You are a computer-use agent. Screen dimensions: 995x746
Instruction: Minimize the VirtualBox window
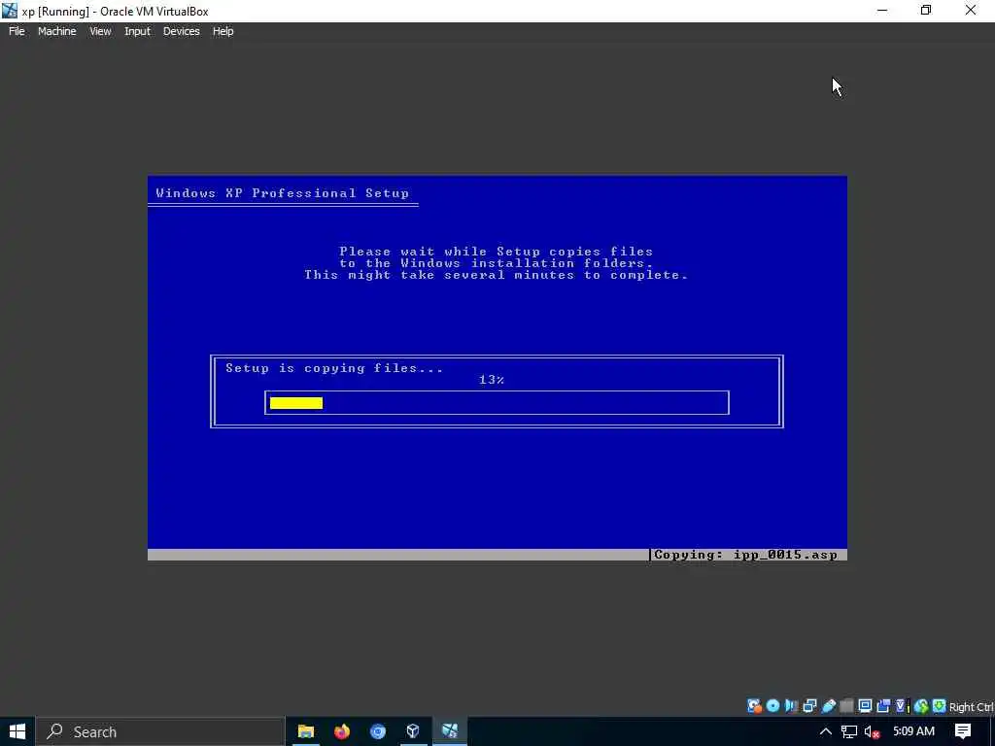(882, 11)
